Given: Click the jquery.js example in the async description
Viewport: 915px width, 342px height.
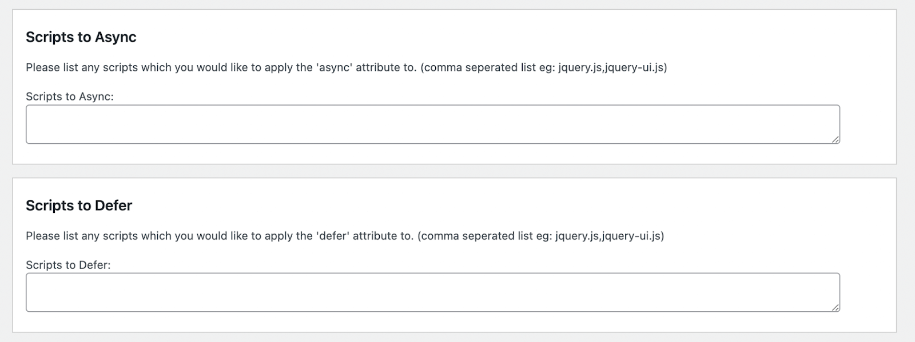Looking at the screenshot, I should click(x=579, y=67).
